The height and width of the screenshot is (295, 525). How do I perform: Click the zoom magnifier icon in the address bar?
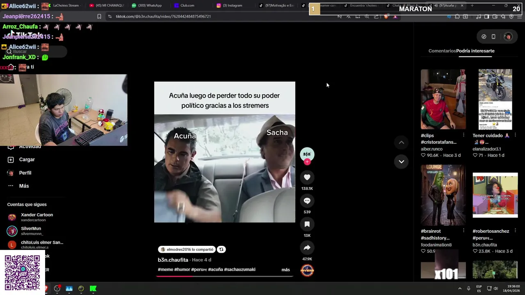[x=367, y=16]
